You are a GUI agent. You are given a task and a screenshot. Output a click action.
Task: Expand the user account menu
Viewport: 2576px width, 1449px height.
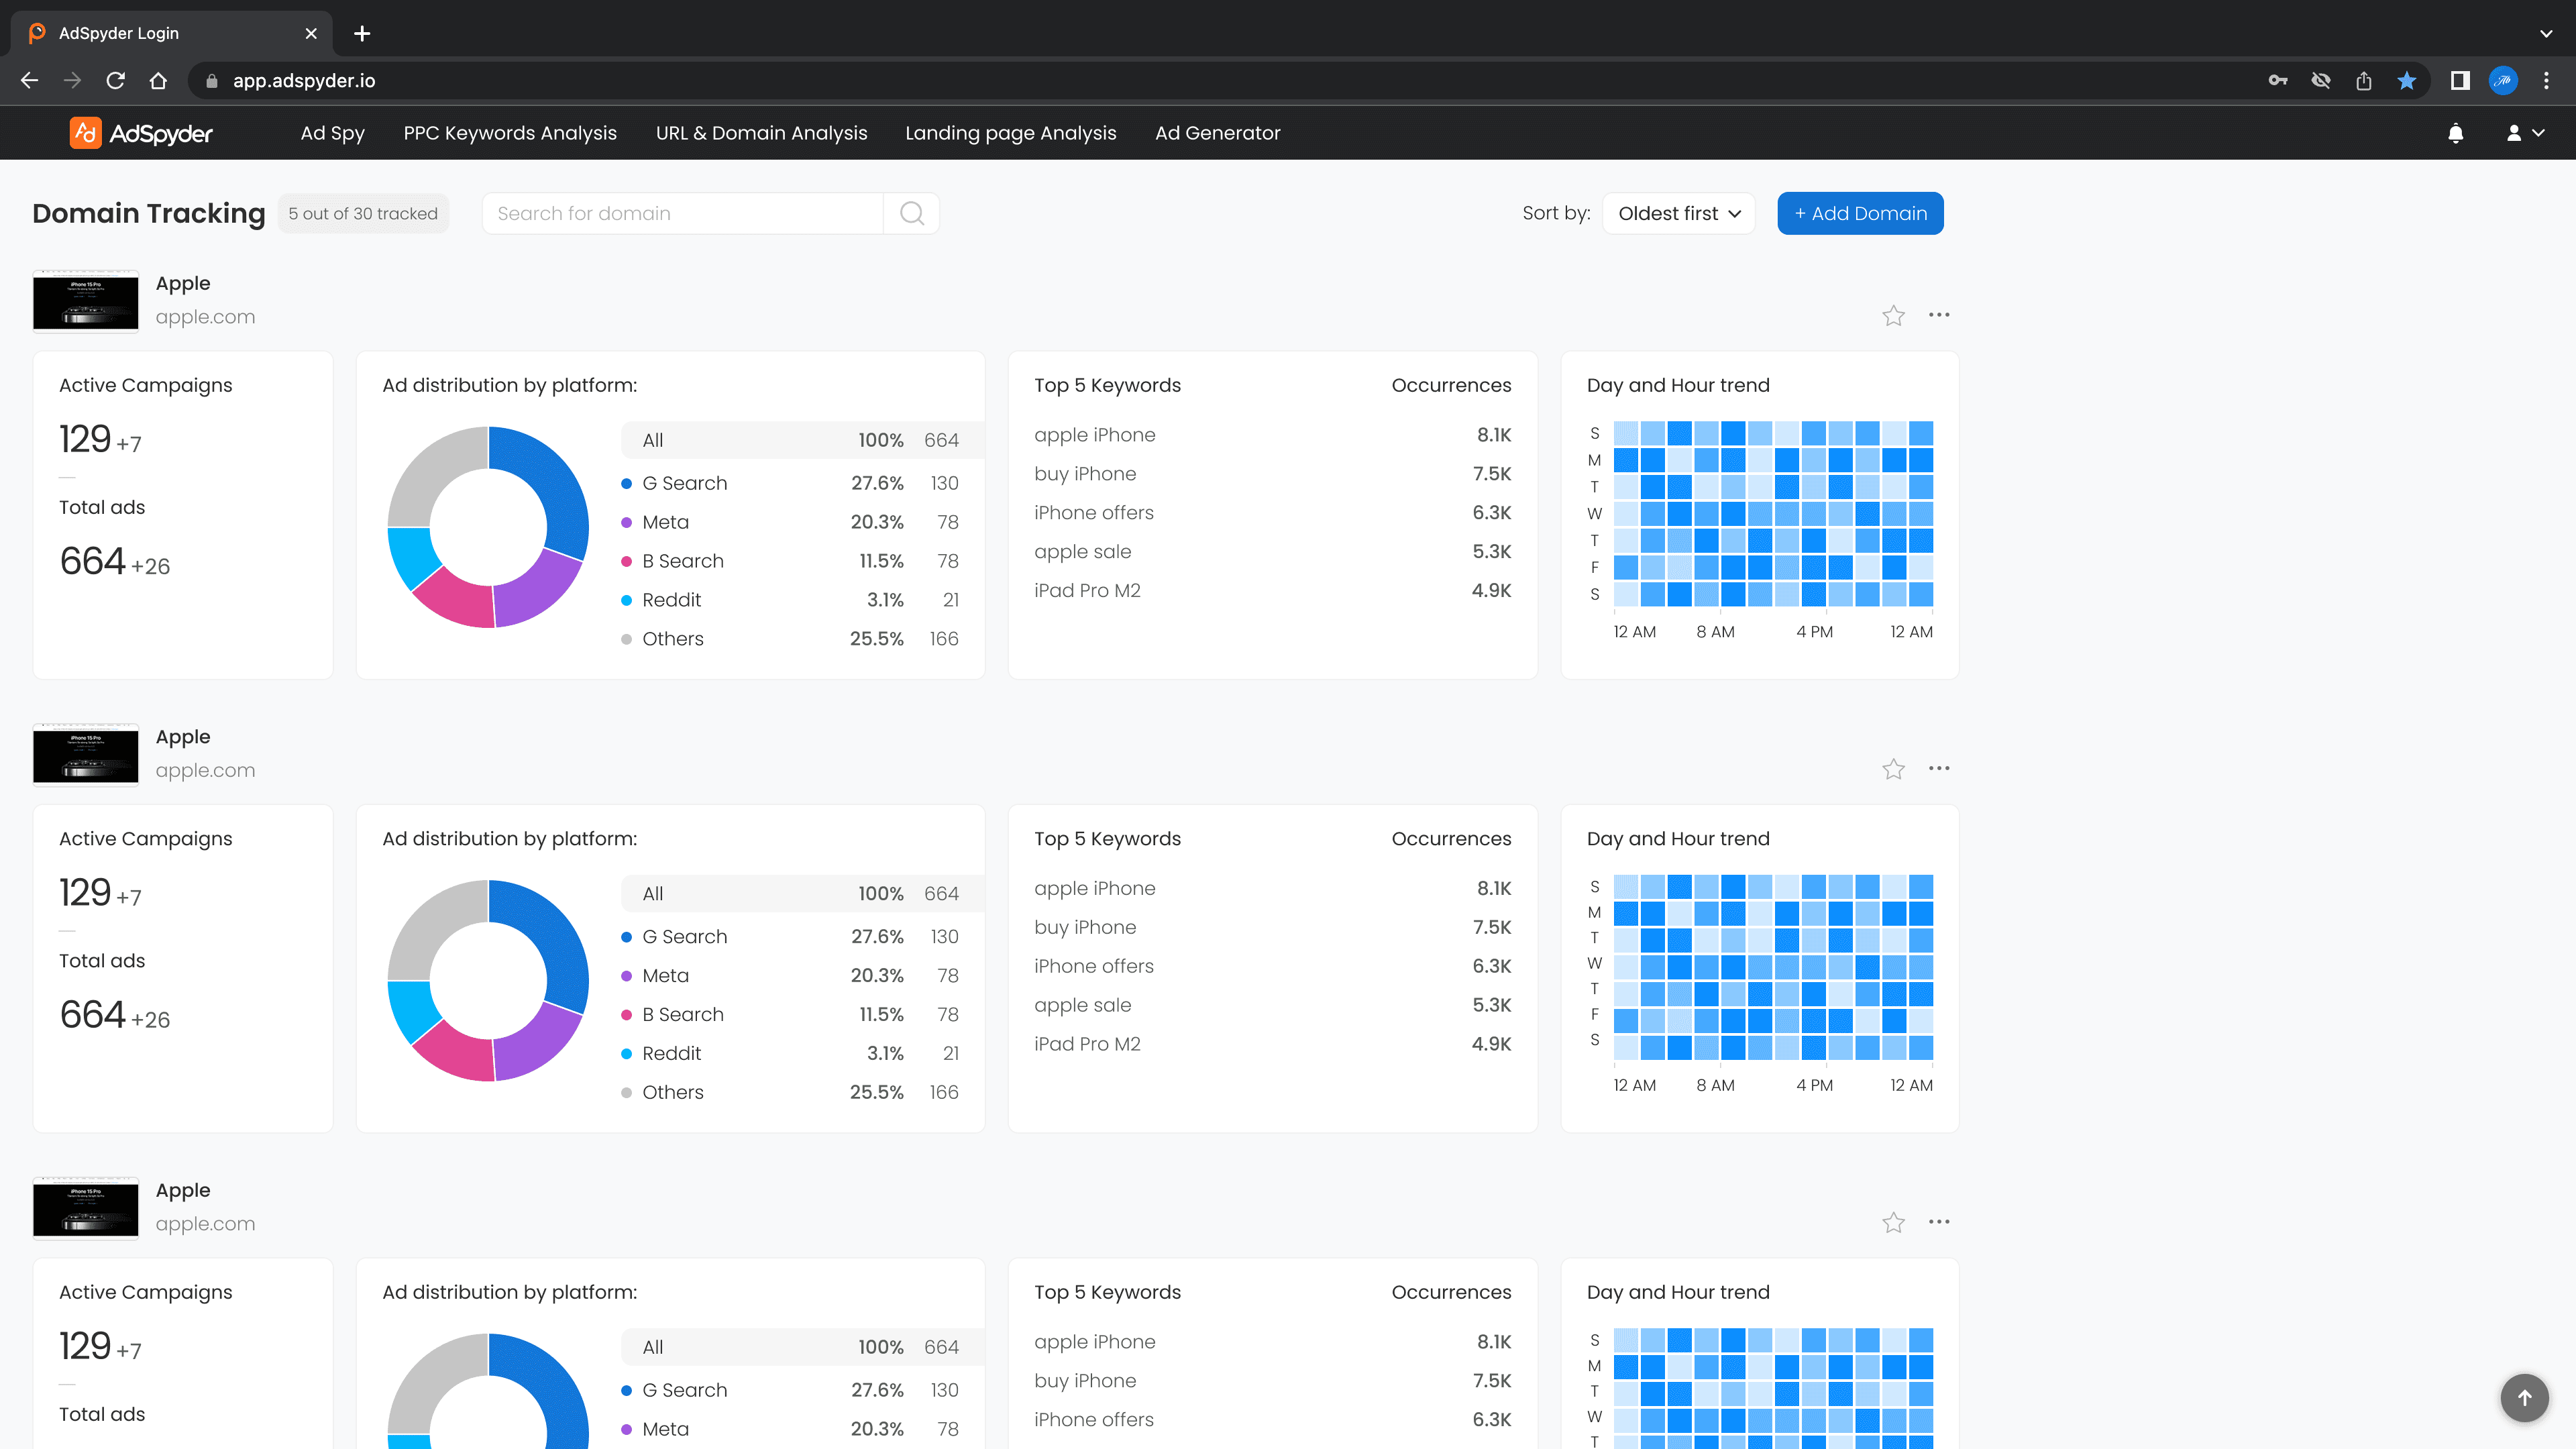(x=2524, y=133)
